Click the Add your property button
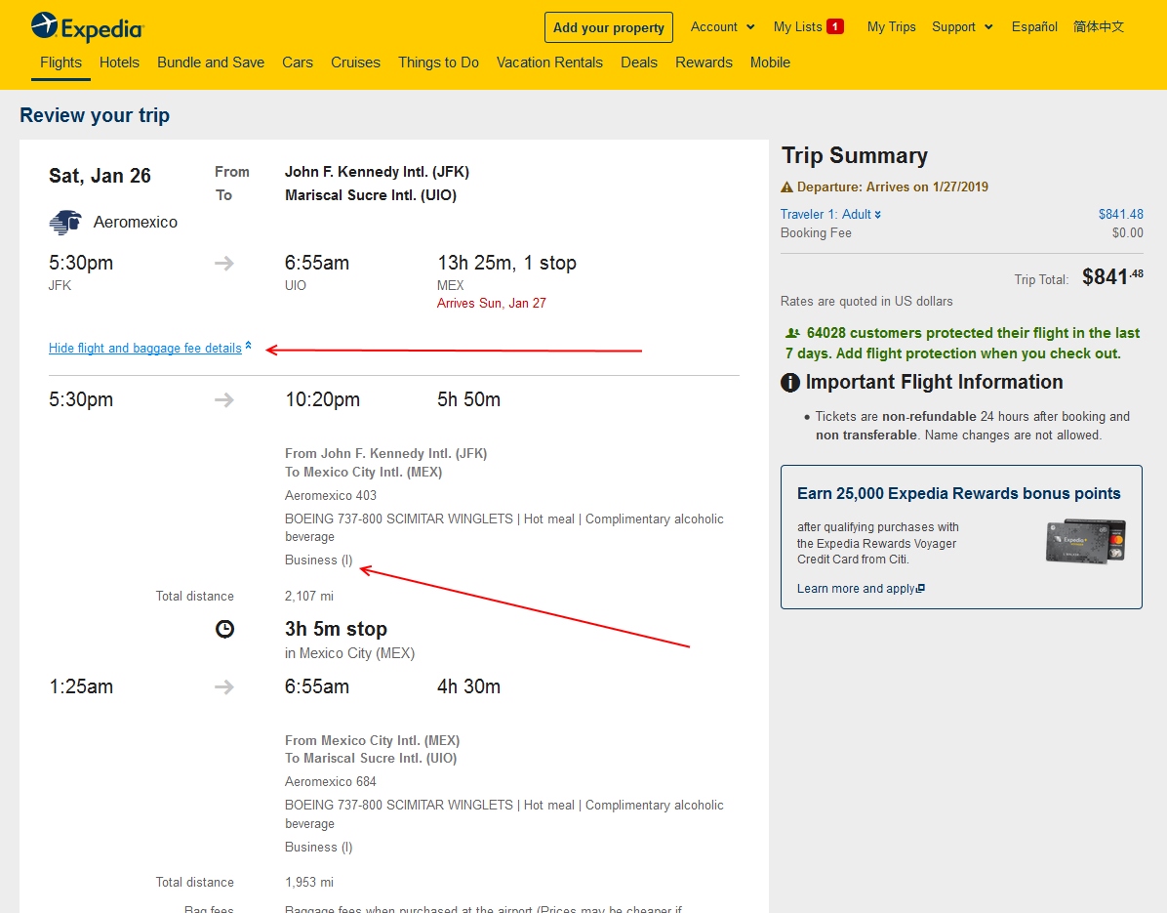The width and height of the screenshot is (1167, 913). tap(608, 27)
